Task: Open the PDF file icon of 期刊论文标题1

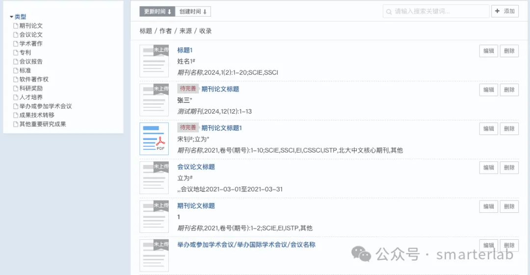Action: pos(154,139)
